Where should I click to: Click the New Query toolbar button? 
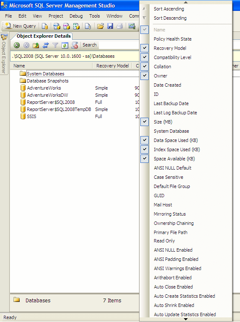[x=21, y=26]
